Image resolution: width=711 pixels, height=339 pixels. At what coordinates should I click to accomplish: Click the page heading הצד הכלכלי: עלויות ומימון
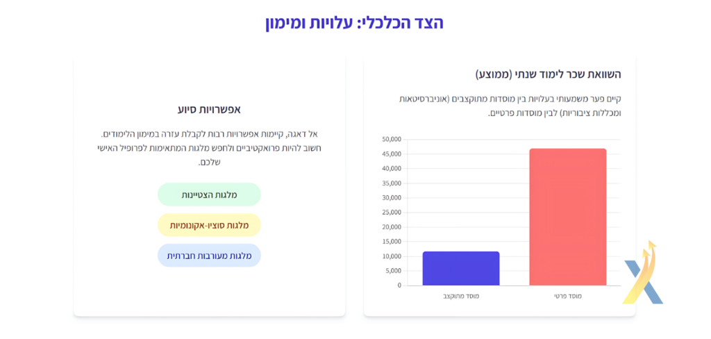click(x=354, y=23)
